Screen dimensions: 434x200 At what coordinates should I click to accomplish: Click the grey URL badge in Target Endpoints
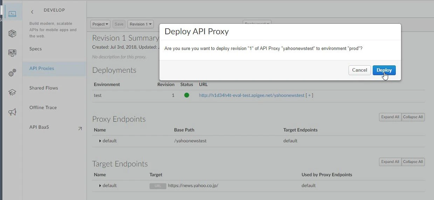click(158, 186)
